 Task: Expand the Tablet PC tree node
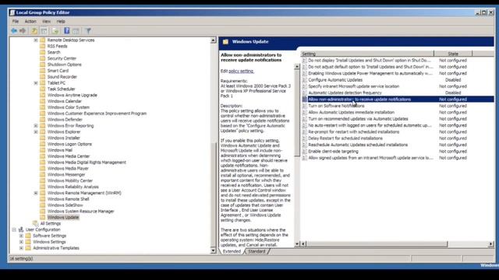pos(36,83)
